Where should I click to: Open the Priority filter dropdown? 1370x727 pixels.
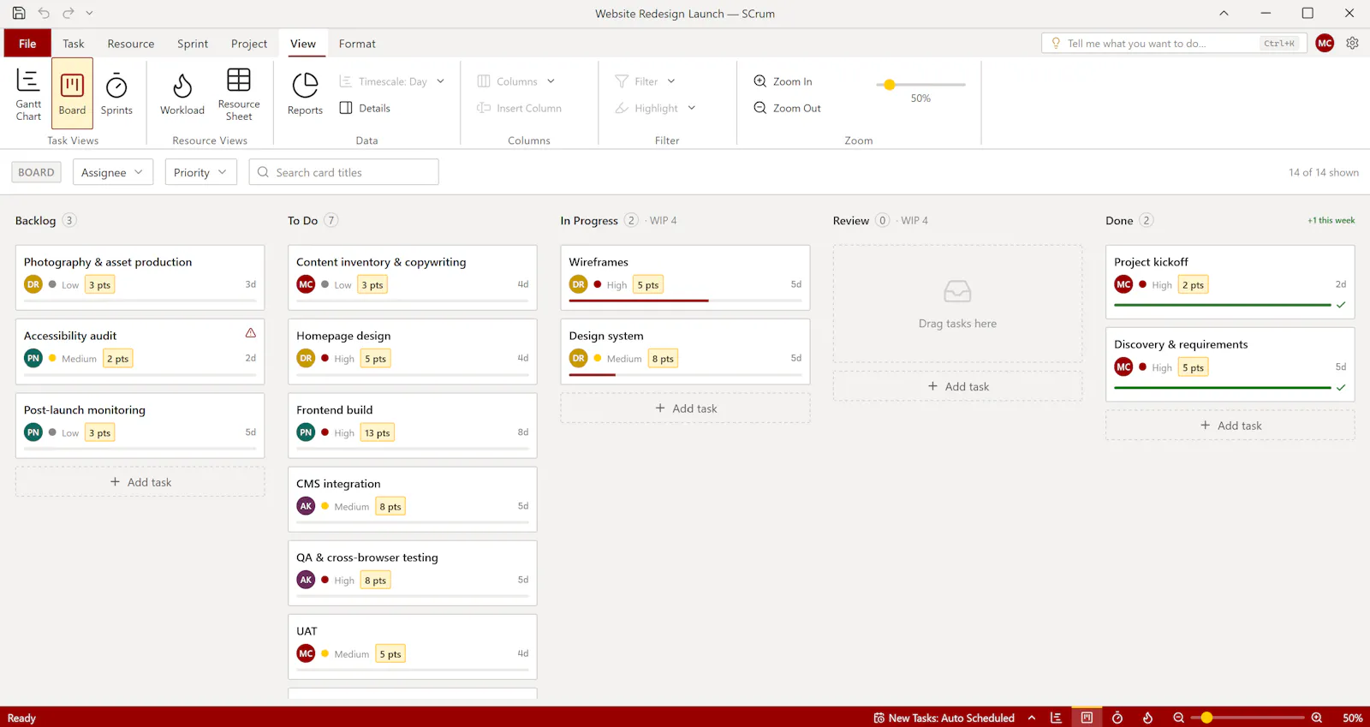click(200, 172)
